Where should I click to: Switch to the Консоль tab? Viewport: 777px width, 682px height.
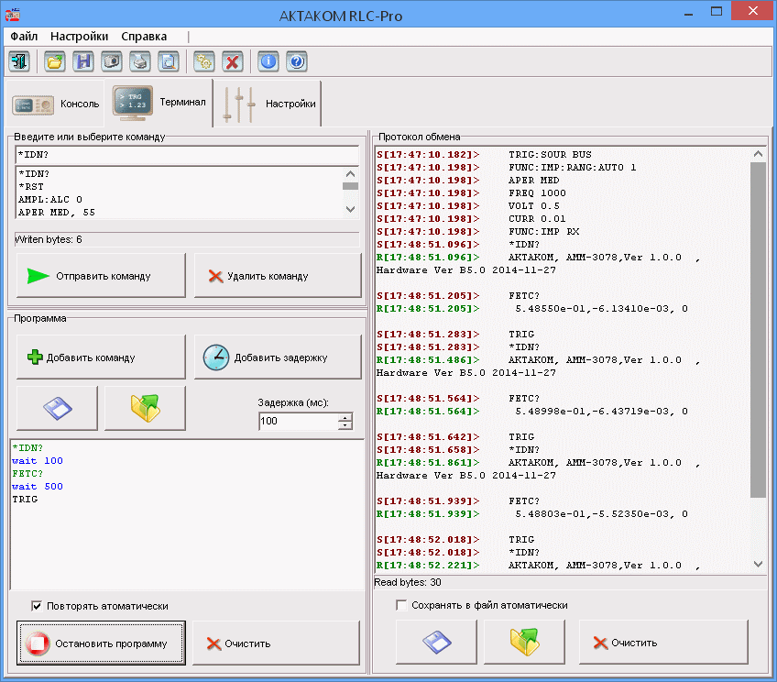coord(56,104)
